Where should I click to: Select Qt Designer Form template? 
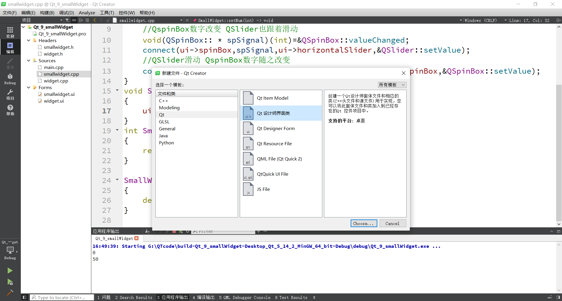click(281, 128)
